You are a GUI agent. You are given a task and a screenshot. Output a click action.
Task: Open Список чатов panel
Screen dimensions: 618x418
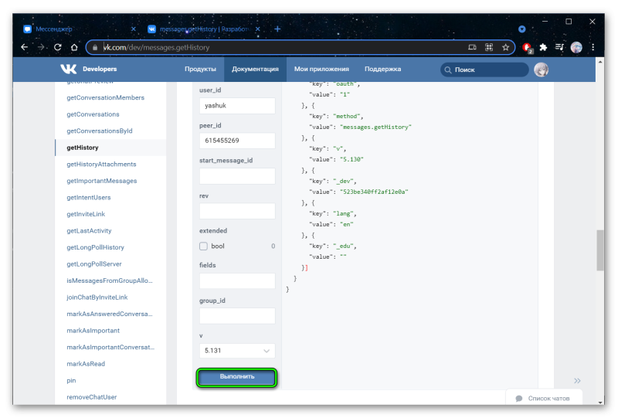pos(544,398)
